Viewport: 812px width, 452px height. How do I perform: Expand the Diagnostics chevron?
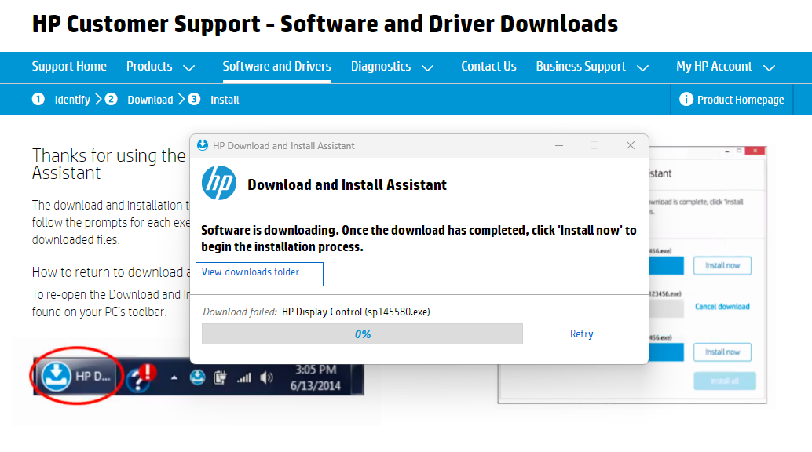[x=428, y=68]
